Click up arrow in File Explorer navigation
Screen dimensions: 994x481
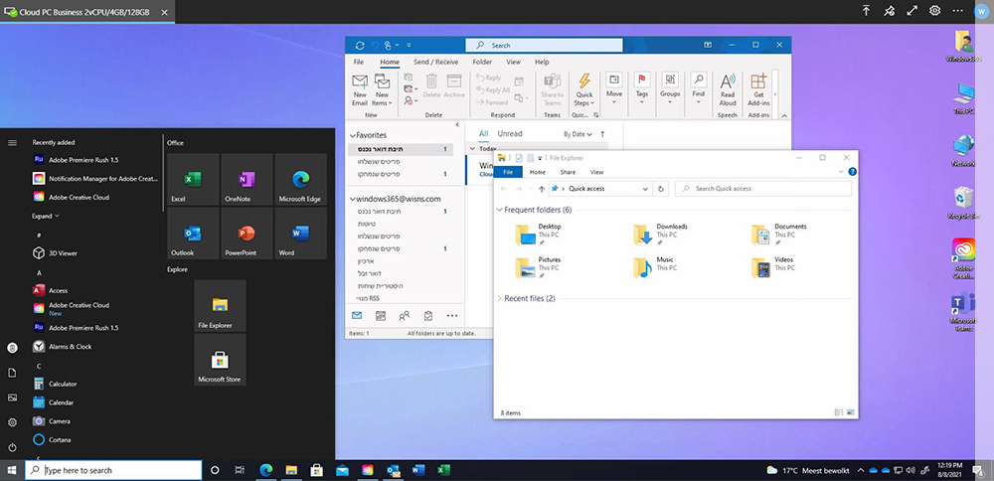[x=542, y=189]
